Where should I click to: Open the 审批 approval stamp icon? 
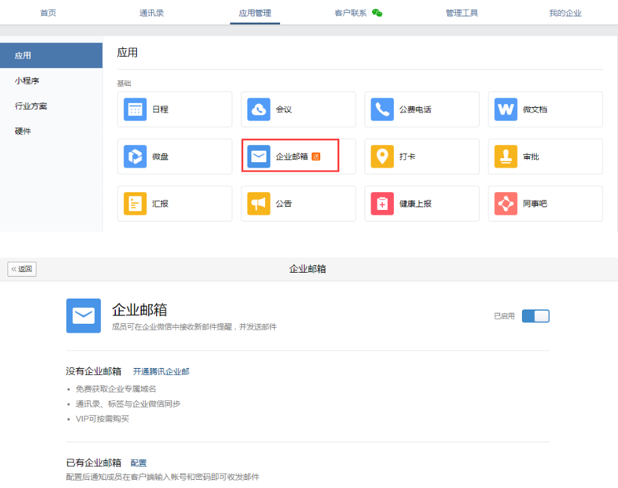coord(506,157)
